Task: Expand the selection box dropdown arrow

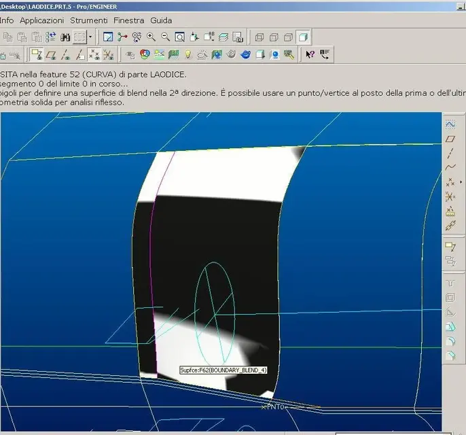Action: pos(90,37)
